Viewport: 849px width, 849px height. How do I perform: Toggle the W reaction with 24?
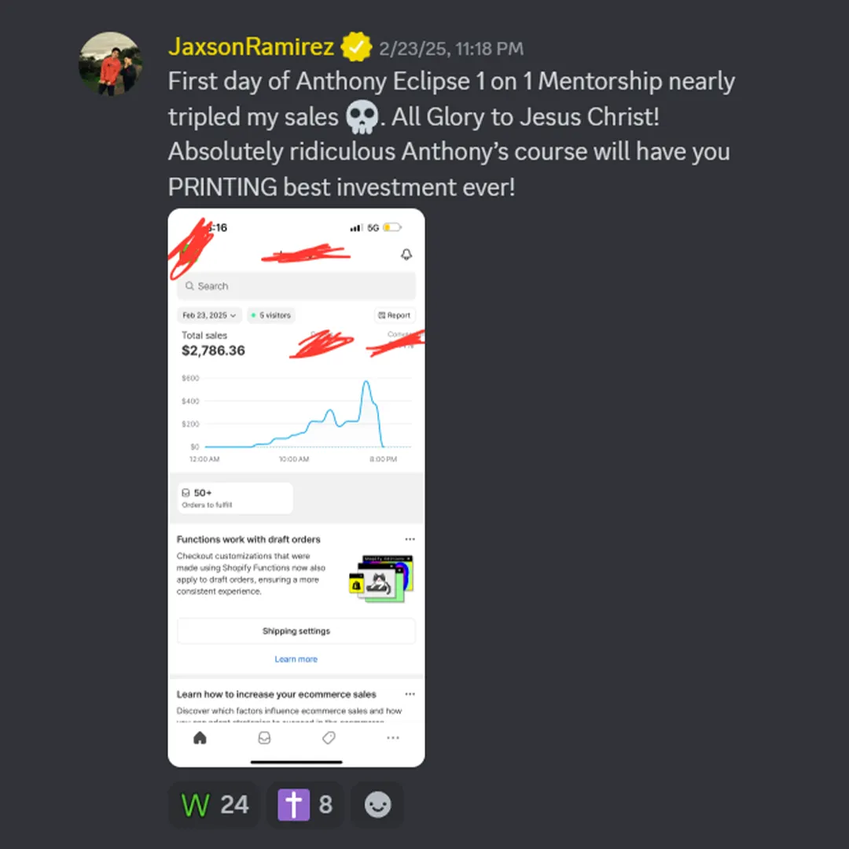tap(215, 804)
